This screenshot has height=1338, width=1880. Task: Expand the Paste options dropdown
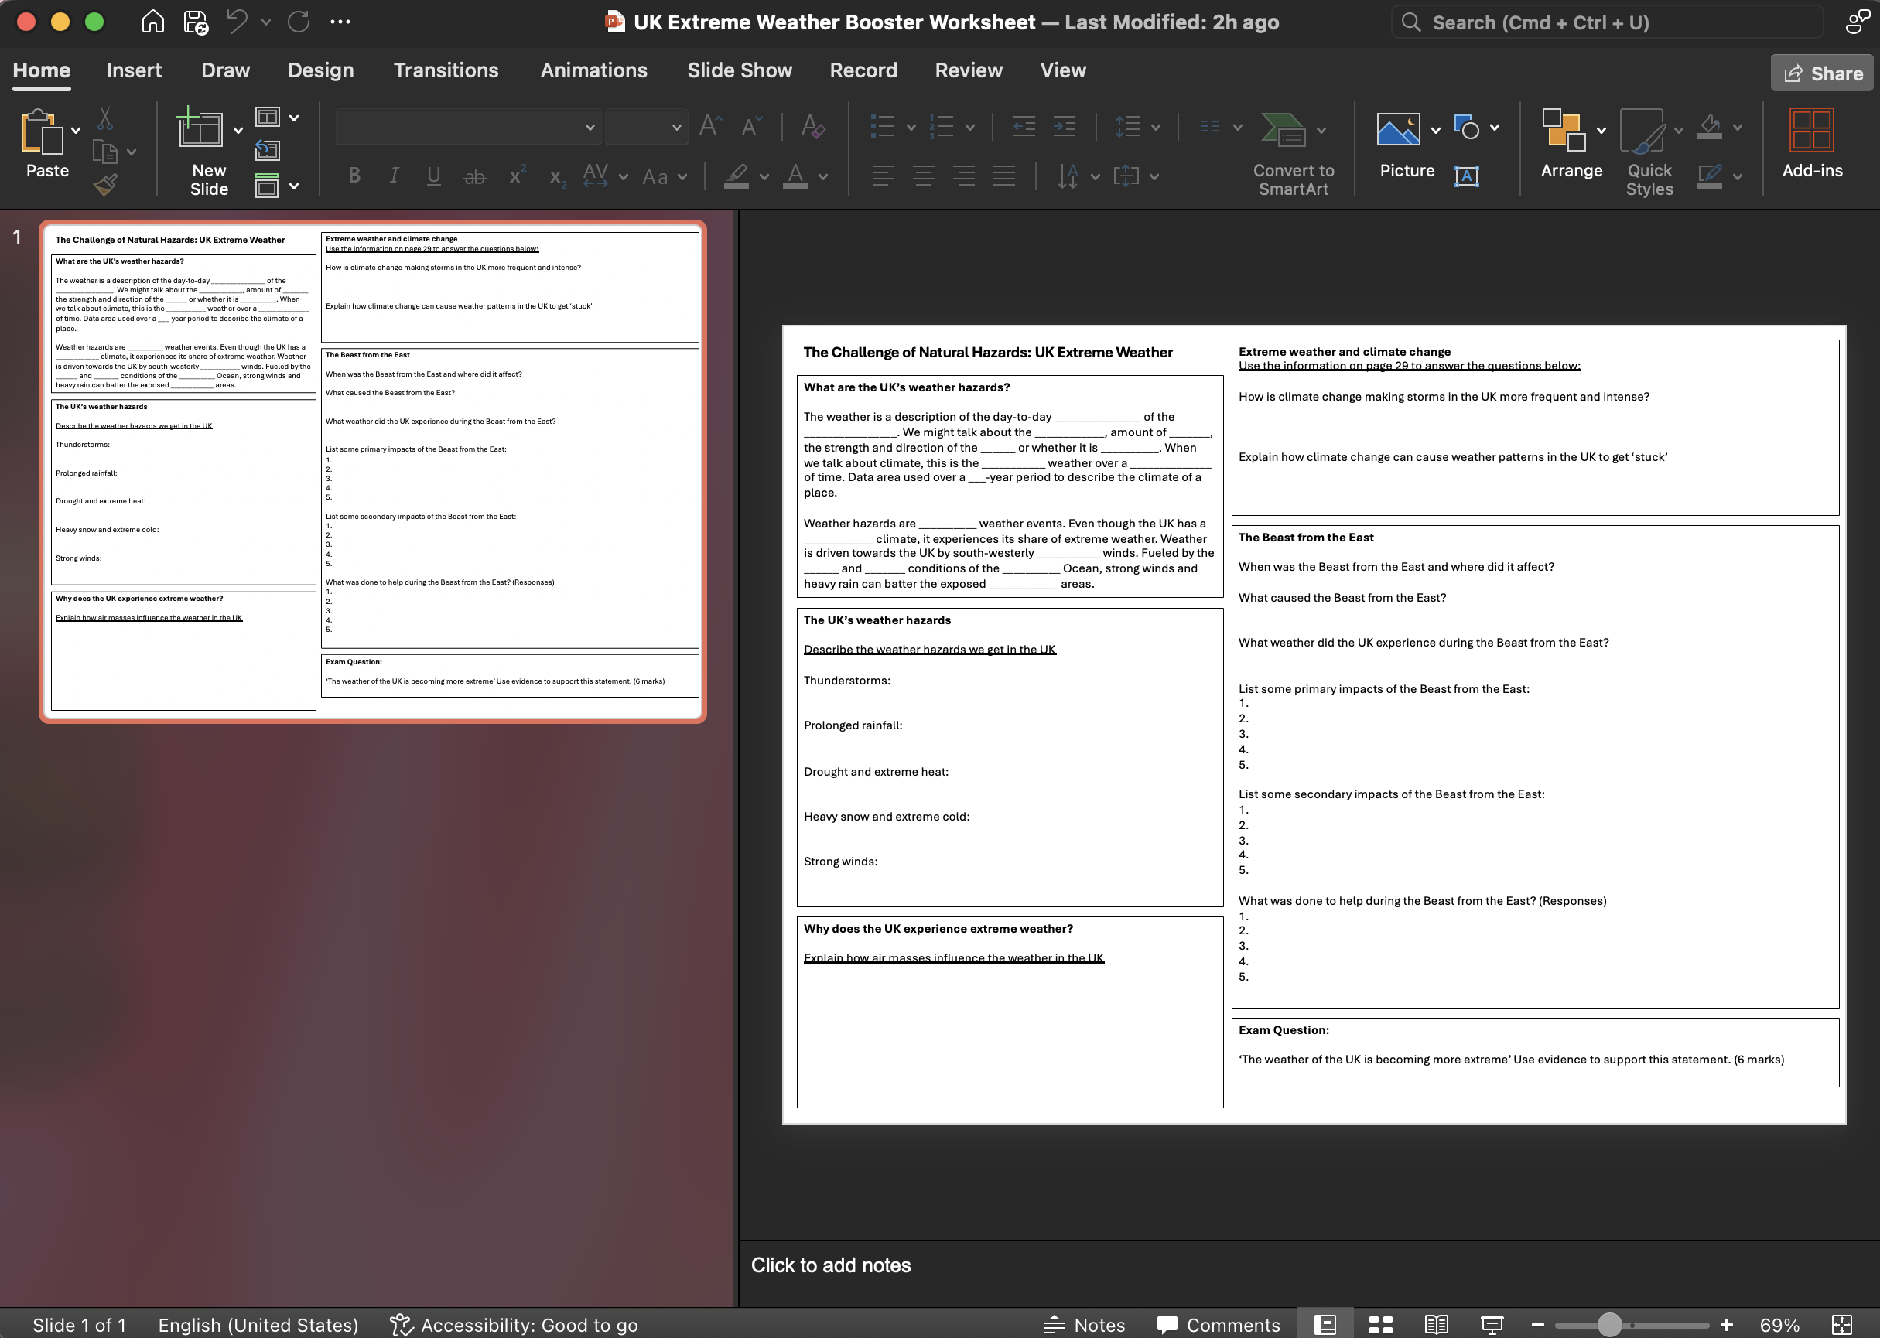pyautogui.click(x=76, y=130)
